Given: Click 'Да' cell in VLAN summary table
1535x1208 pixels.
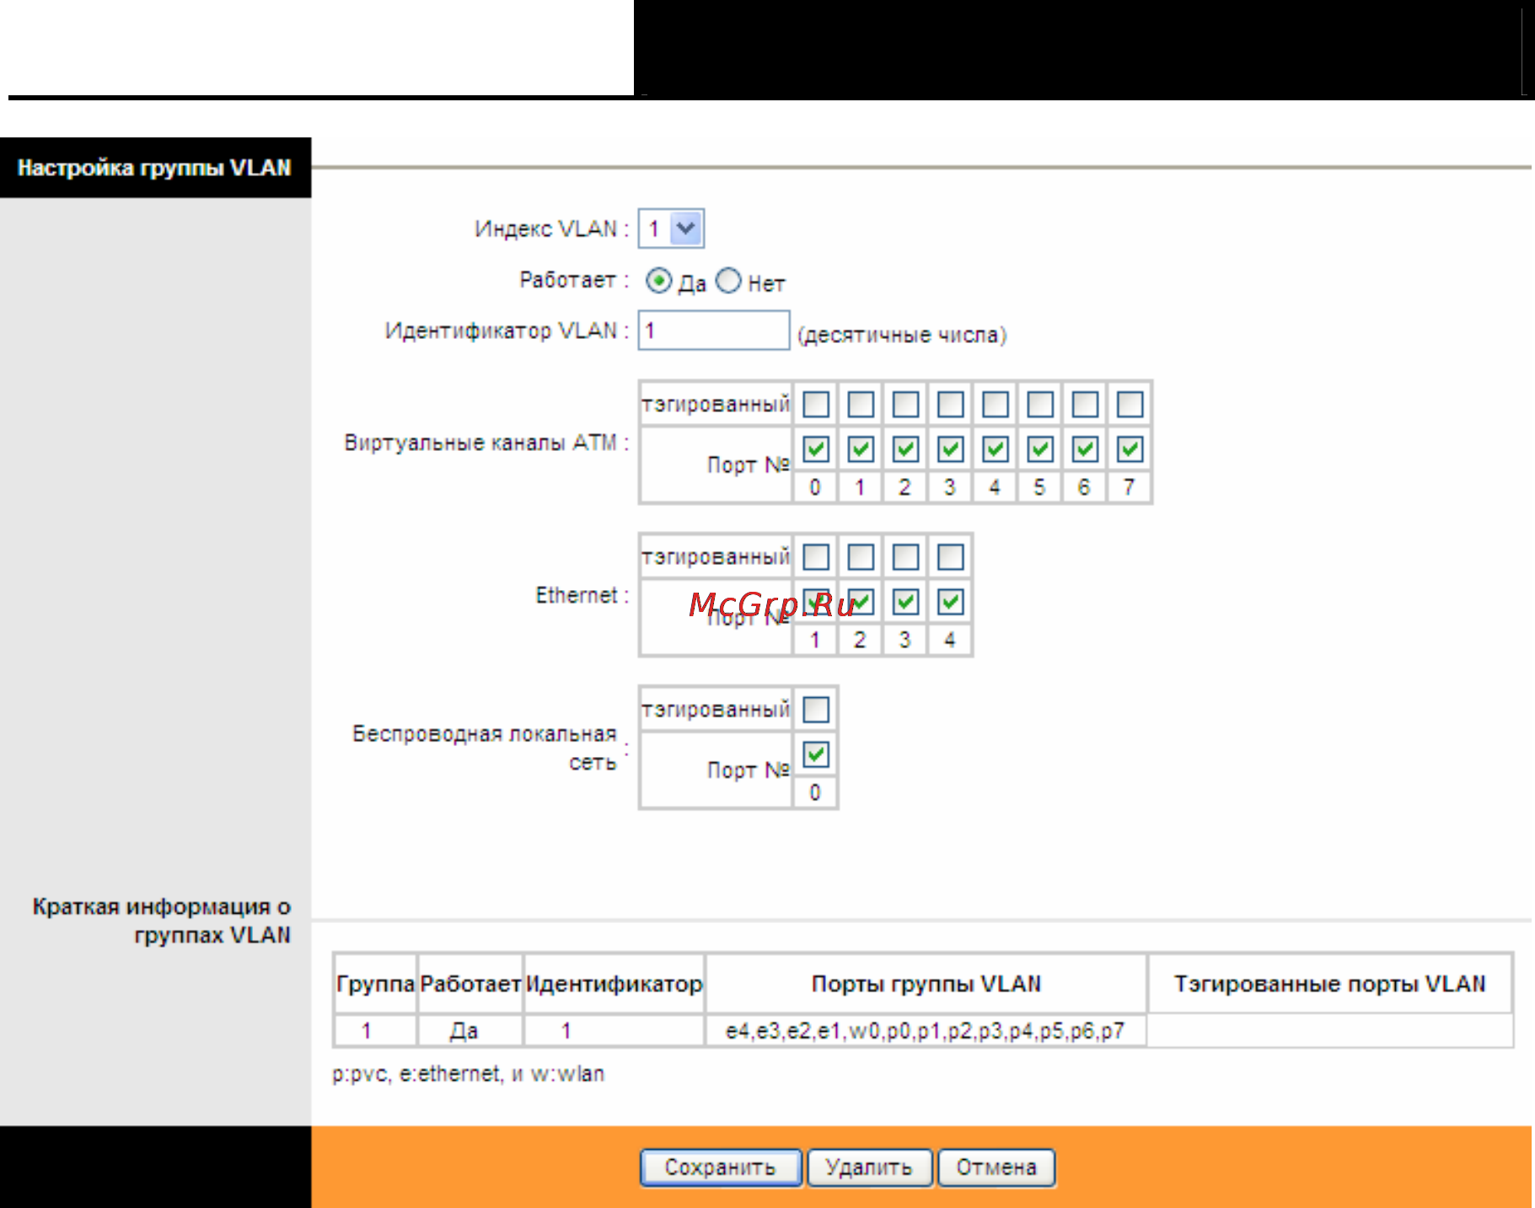Looking at the screenshot, I should (x=470, y=1031).
